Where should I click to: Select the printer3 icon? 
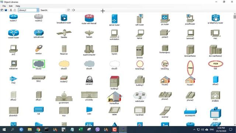pos(165,33)
